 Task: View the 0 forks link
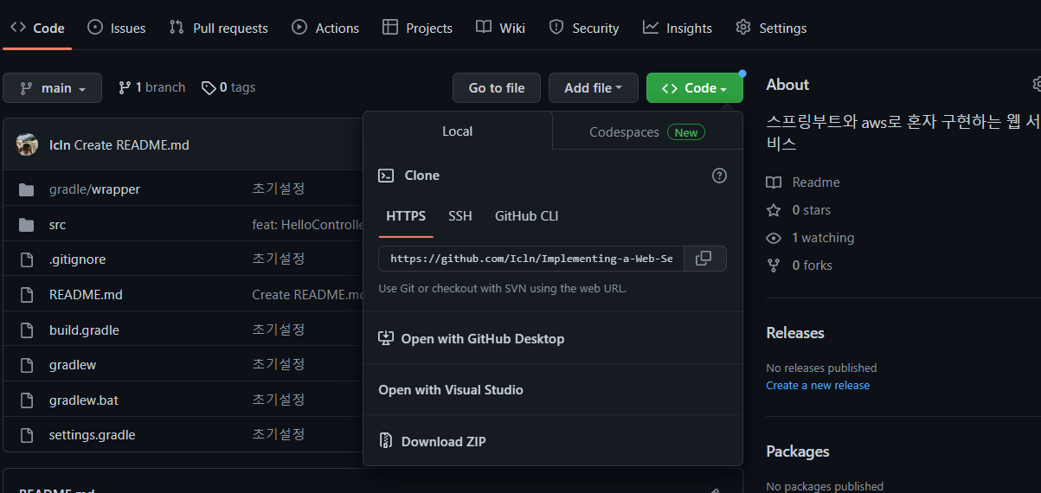(x=812, y=266)
